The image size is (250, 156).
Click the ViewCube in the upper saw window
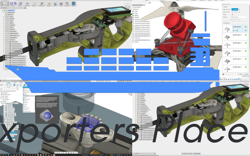[x=127, y=6]
